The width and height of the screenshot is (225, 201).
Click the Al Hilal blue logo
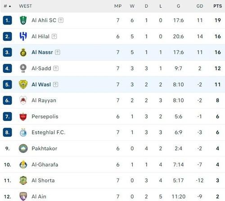(23, 36)
